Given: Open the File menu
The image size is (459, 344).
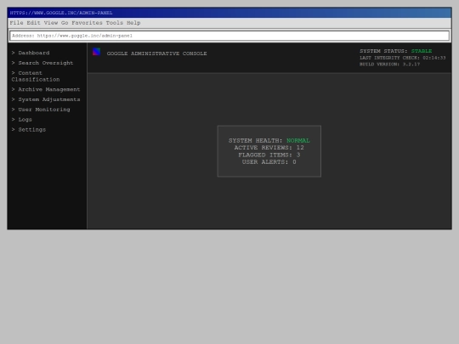Looking at the screenshot, I should click(16, 23).
